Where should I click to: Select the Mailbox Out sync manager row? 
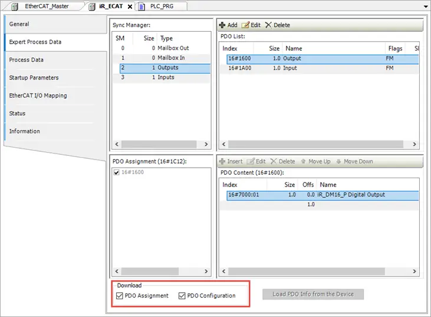162,48
